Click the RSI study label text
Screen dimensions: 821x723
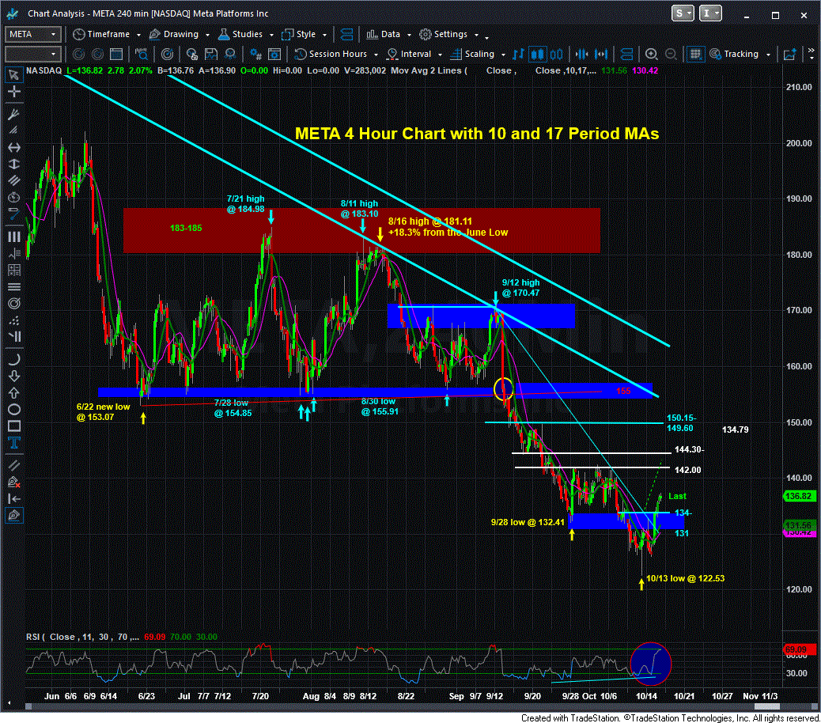click(x=82, y=637)
